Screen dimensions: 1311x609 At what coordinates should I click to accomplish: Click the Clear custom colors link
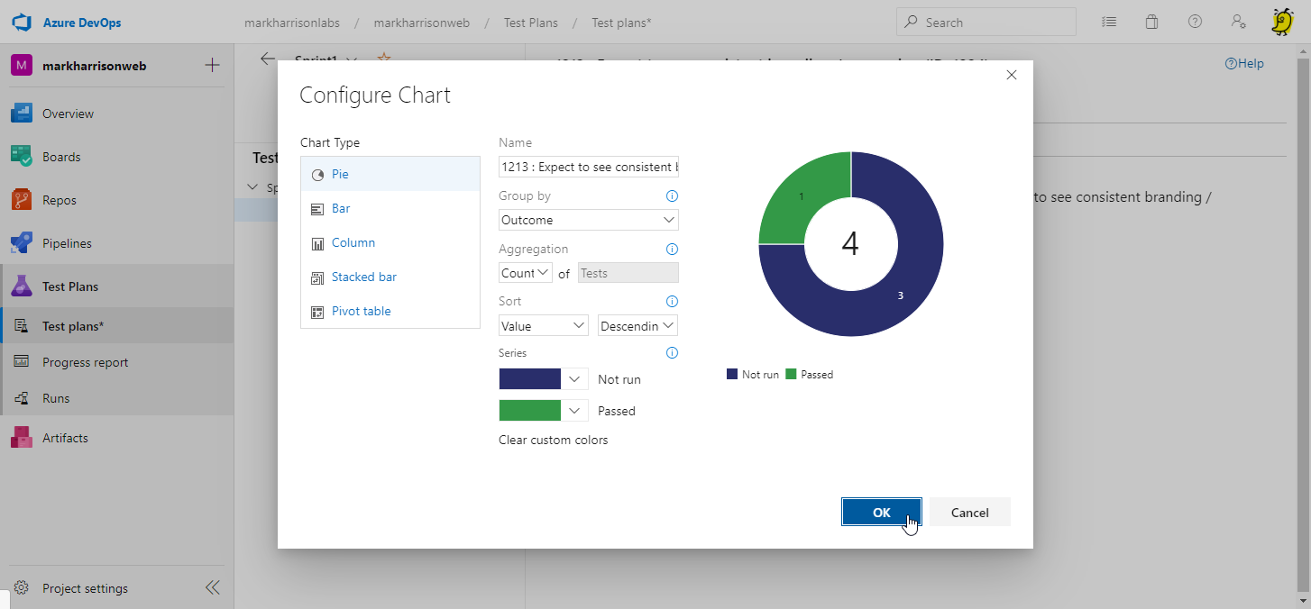tap(553, 441)
